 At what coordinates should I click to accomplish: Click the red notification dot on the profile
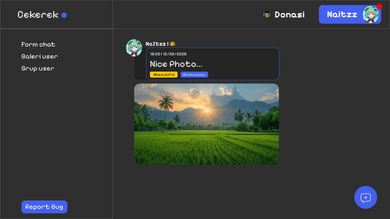(x=380, y=6)
